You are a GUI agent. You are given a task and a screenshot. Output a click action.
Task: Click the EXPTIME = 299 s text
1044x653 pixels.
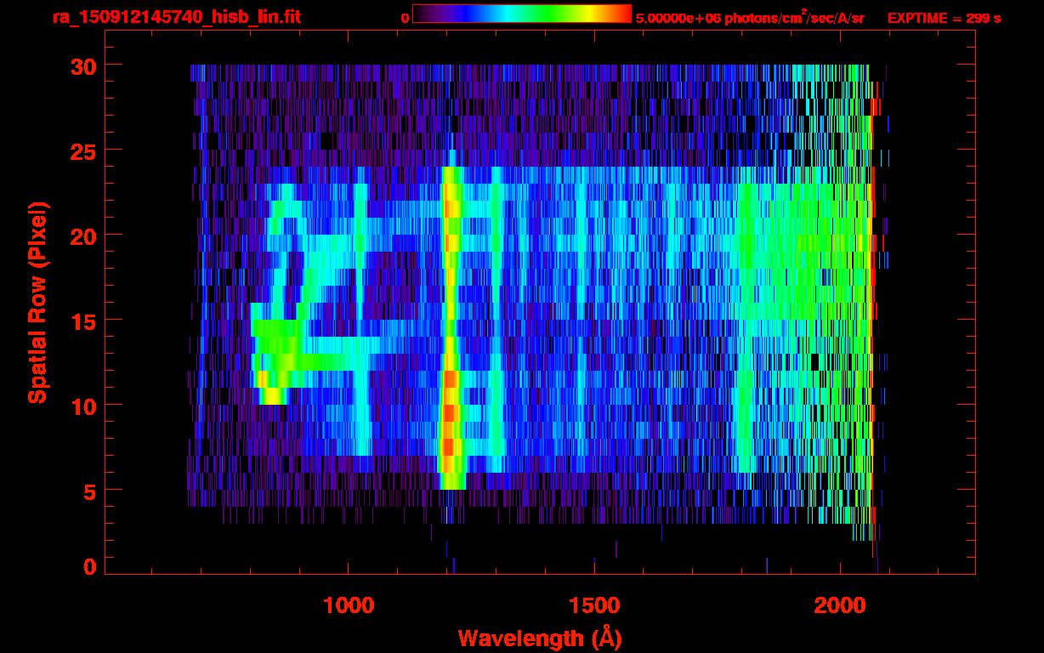click(944, 18)
